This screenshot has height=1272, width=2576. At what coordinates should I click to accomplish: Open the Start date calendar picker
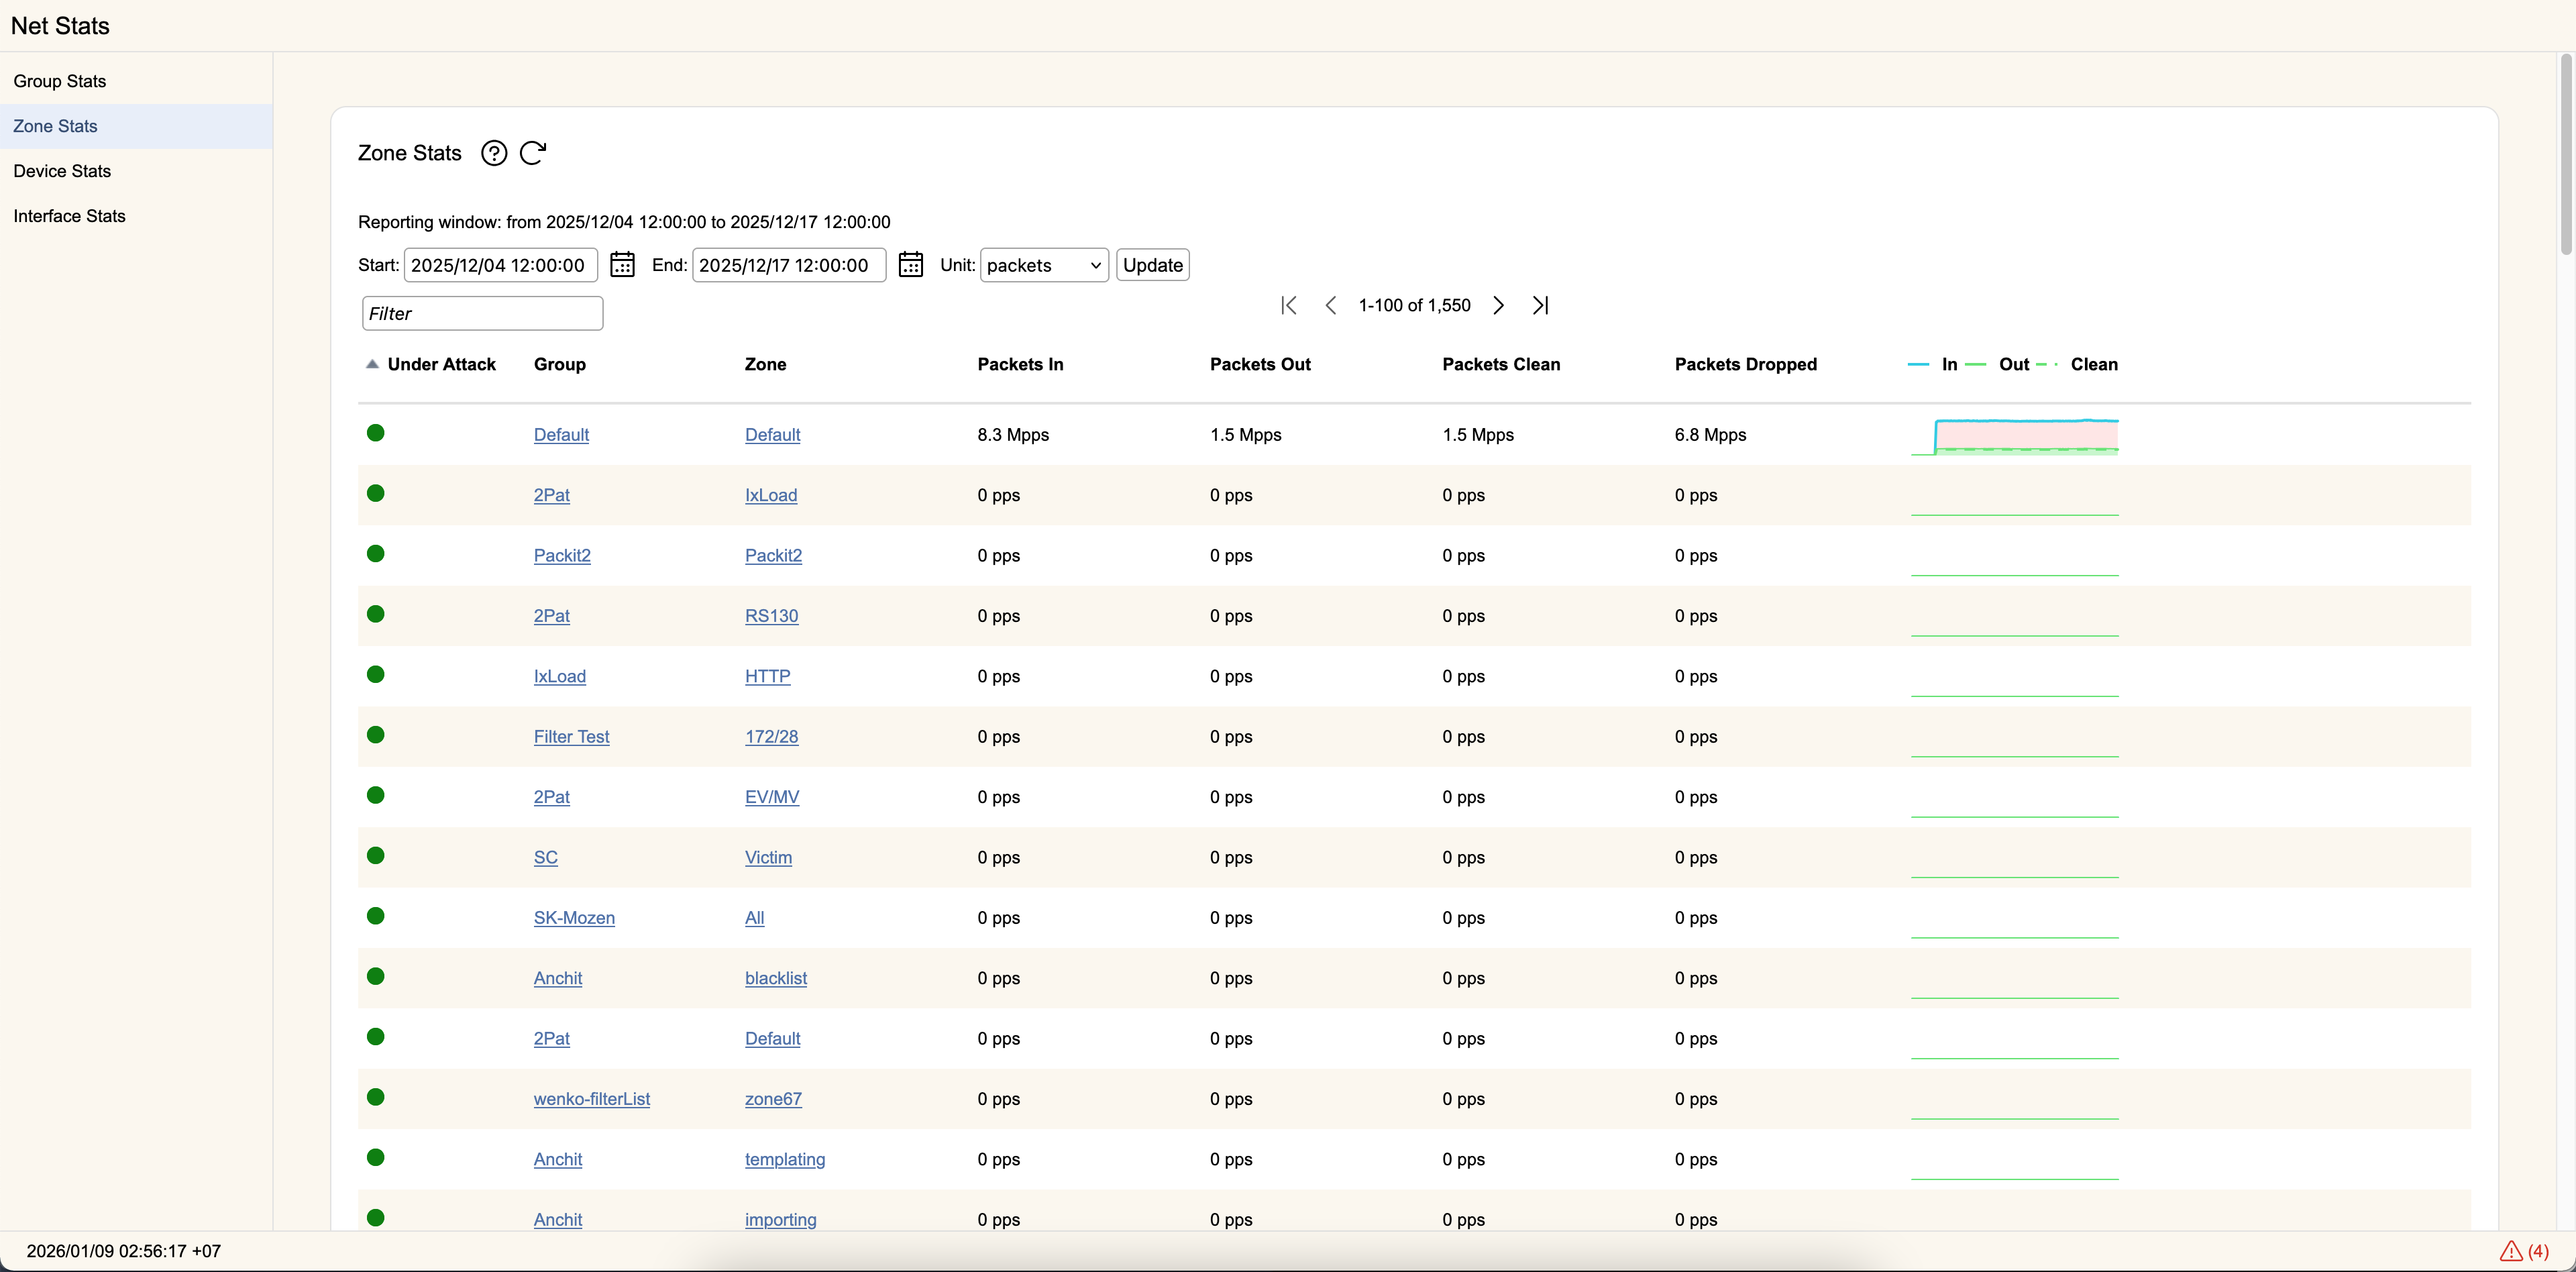622,264
